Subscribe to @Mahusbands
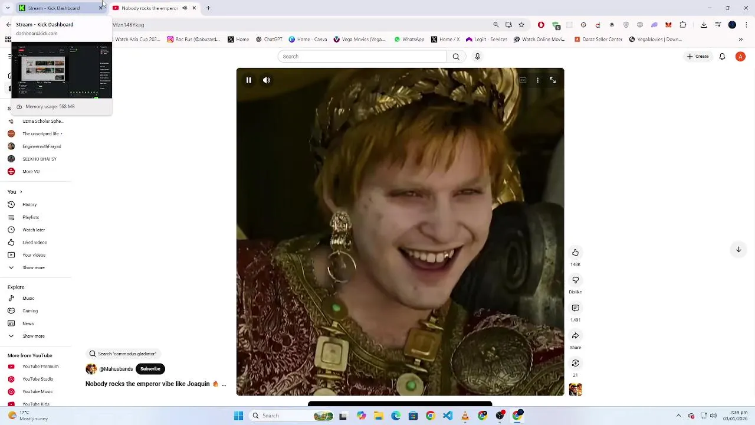Image resolution: width=755 pixels, height=425 pixels. 150,369
